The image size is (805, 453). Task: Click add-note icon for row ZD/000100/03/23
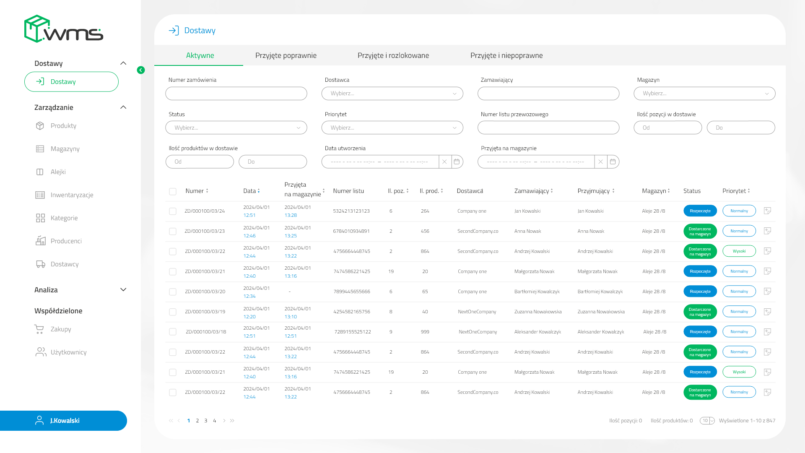tap(767, 231)
